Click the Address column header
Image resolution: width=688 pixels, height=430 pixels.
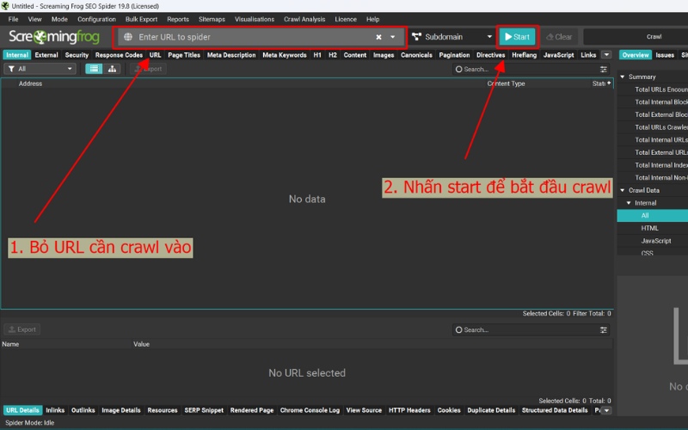click(x=30, y=83)
